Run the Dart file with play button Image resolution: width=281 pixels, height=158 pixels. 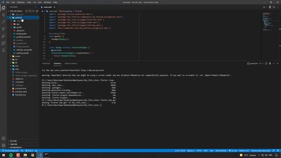click(264, 7)
